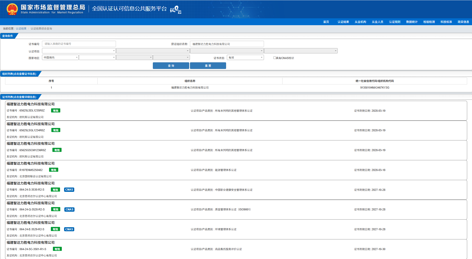Image resolution: width=472 pixels, height=259 pixels.
Task: Enable the 具有CNAS标识 checkbox
Action: pos(275,58)
